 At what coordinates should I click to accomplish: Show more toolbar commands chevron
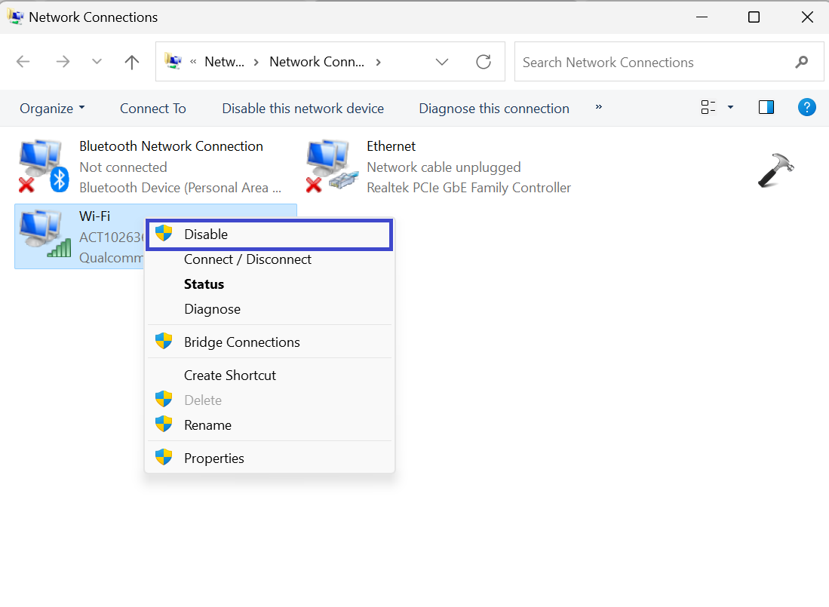click(x=599, y=107)
